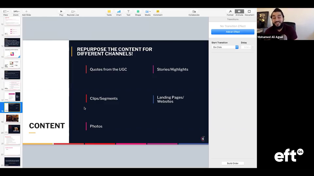Click the Add an Effect button
The width and height of the screenshot is (314, 176).
pyautogui.click(x=233, y=32)
